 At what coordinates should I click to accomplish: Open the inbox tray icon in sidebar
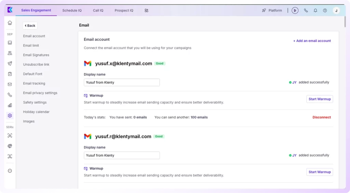(10, 43)
